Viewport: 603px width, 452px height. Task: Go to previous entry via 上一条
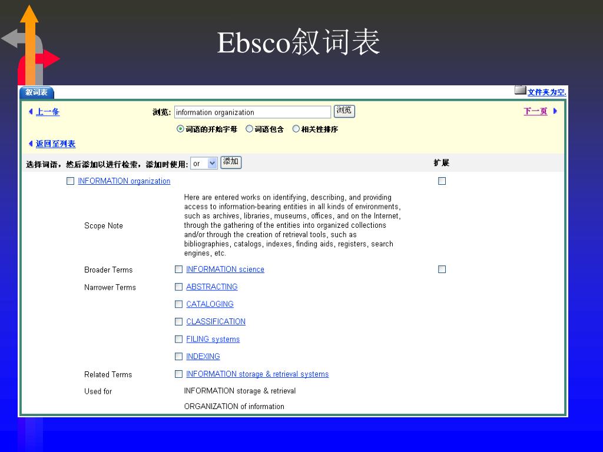pos(47,112)
